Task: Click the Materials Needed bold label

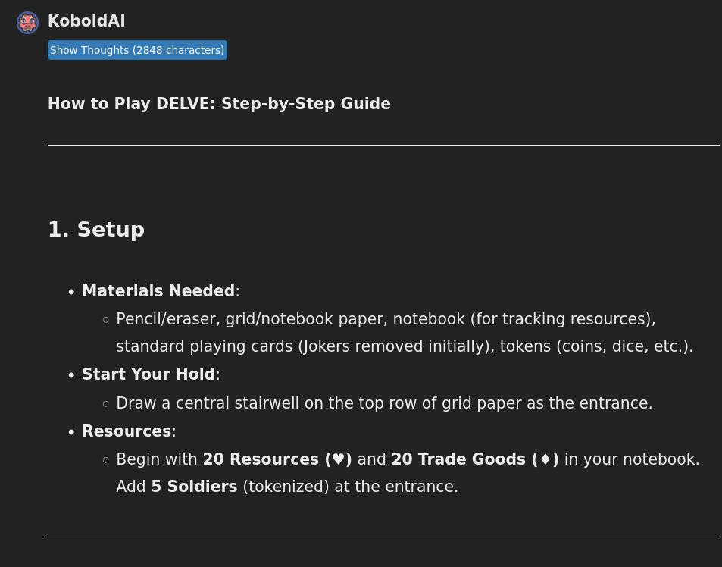Action: click(x=158, y=291)
